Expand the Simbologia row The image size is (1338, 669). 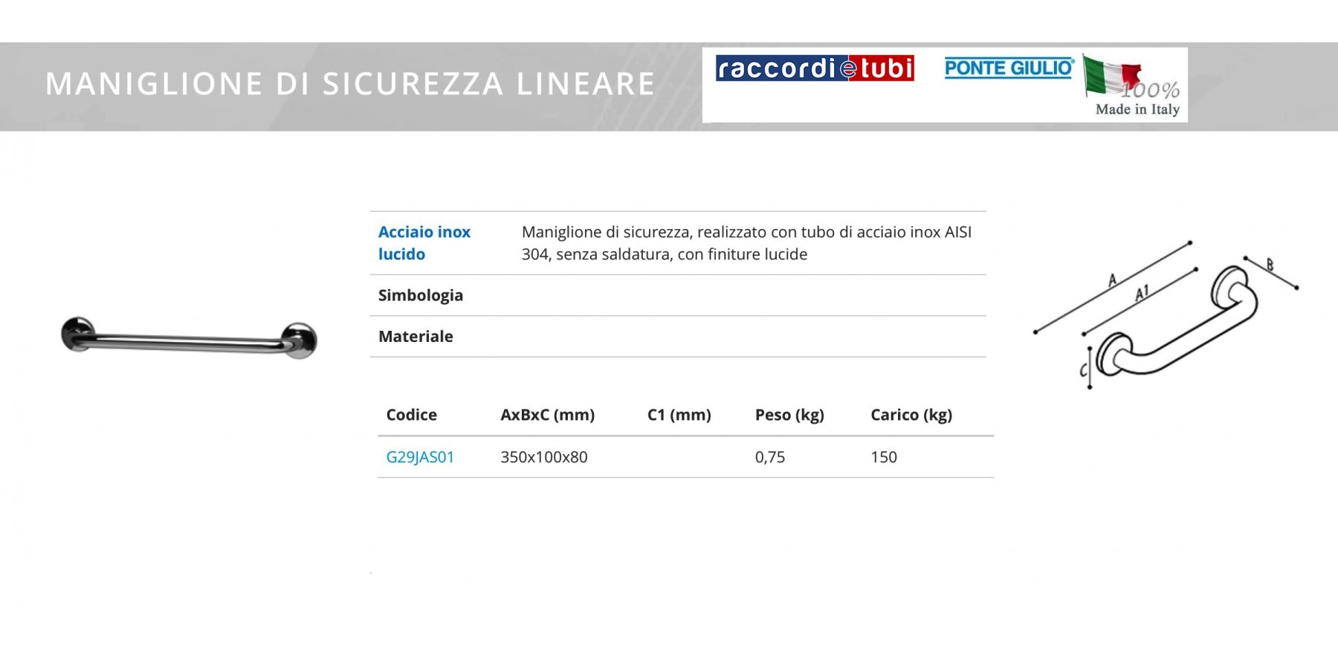pos(421,295)
